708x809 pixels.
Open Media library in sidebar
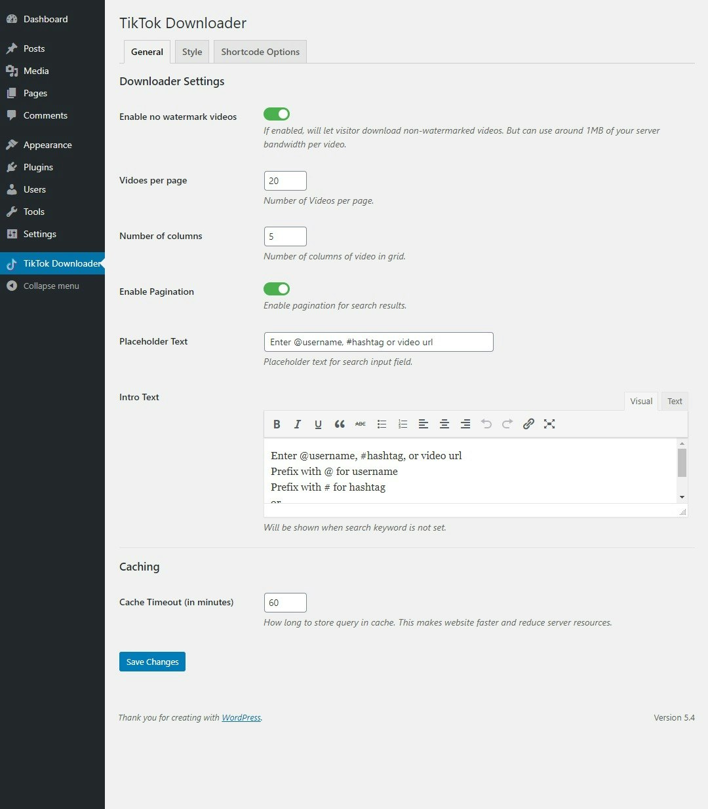[52, 71]
